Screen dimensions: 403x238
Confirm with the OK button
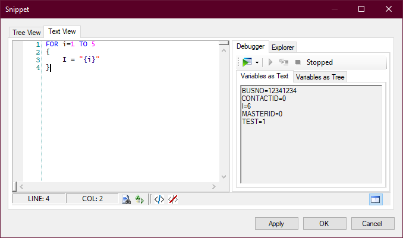[324, 224]
